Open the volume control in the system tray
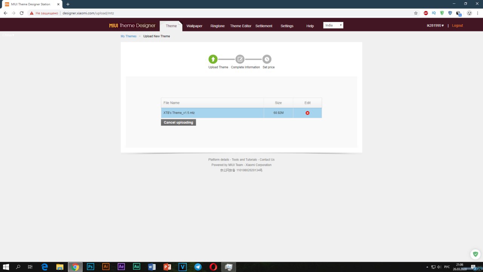 (439, 267)
